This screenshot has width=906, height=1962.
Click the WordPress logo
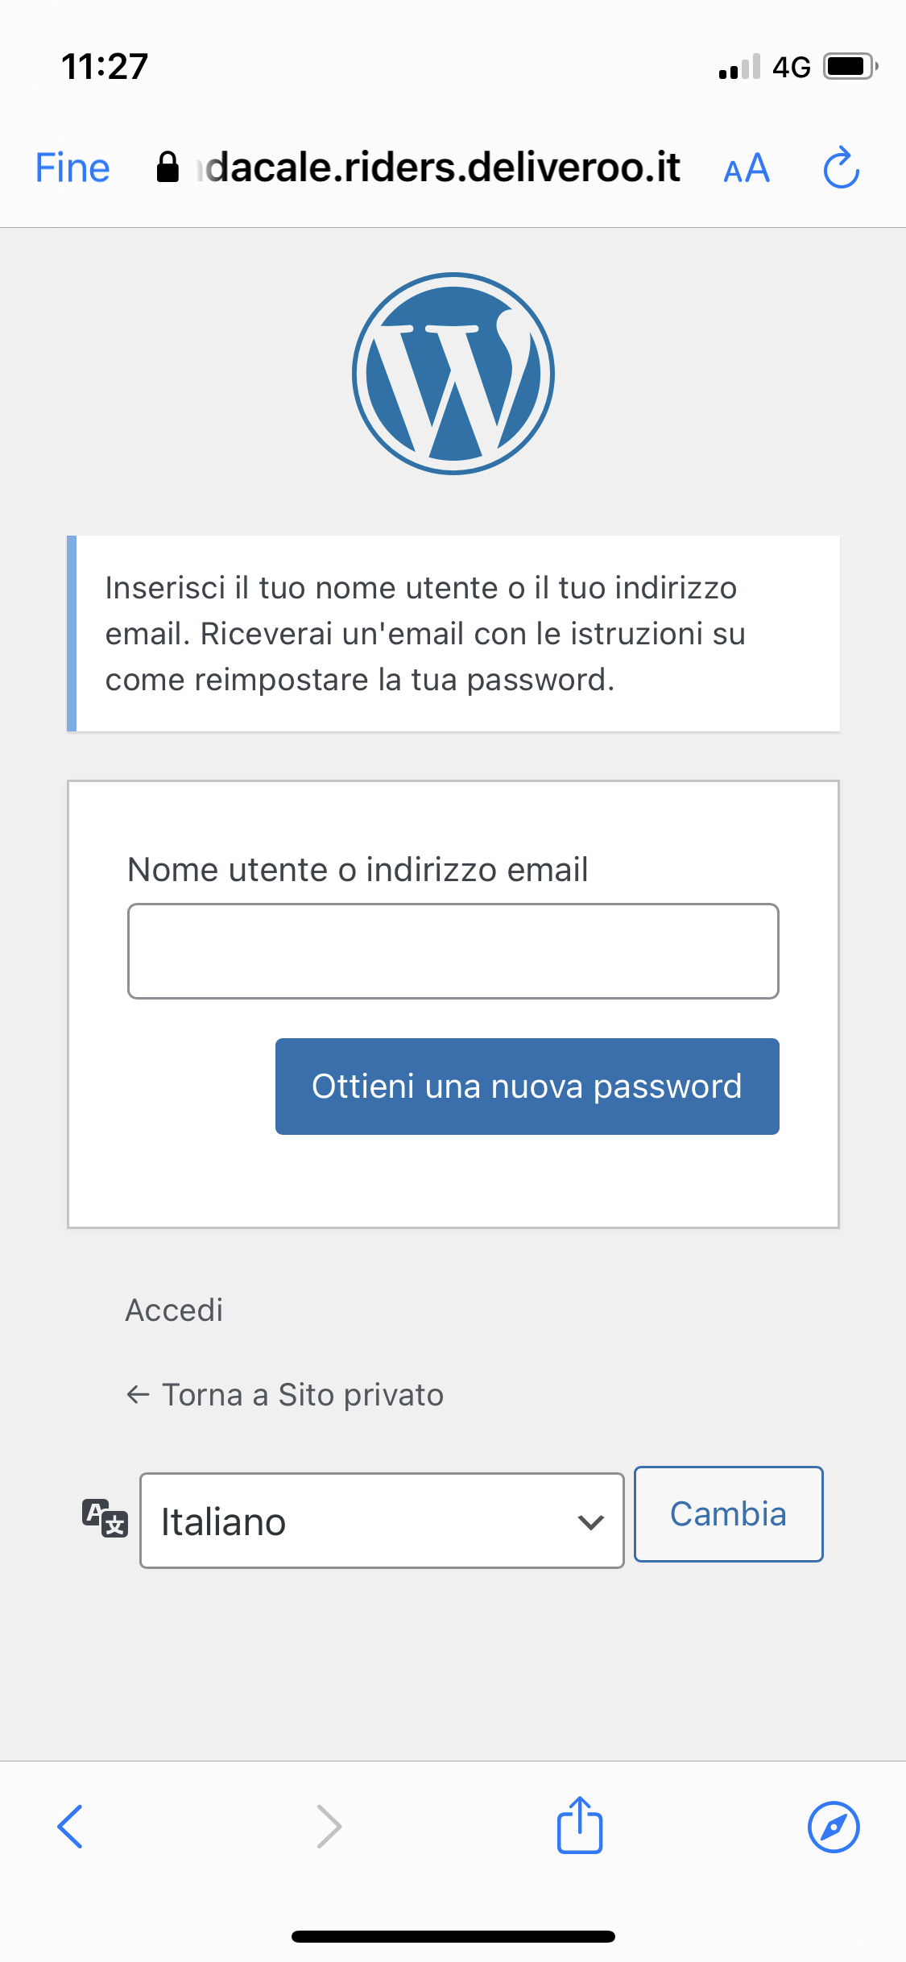point(453,374)
